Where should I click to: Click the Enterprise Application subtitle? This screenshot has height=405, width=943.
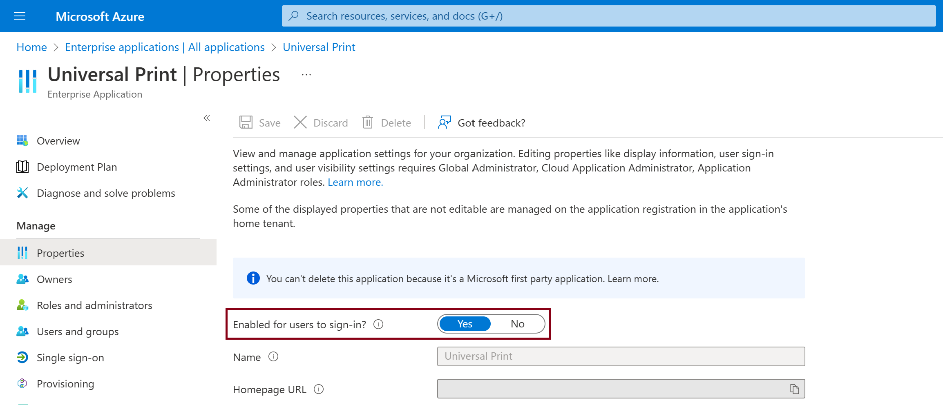[x=95, y=94]
